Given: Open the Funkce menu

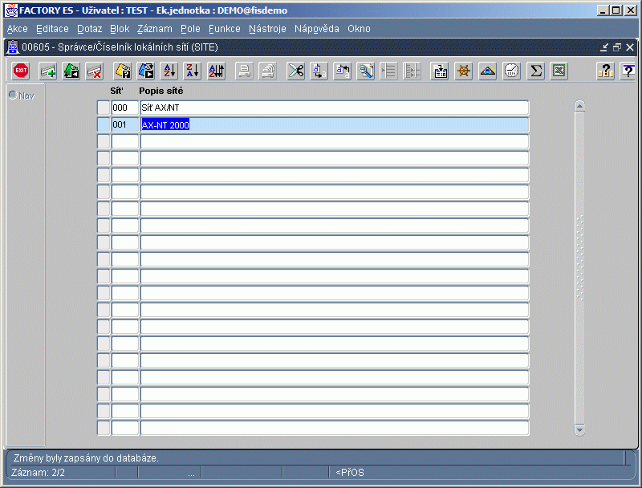Looking at the screenshot, I should [x=225, y=29].
